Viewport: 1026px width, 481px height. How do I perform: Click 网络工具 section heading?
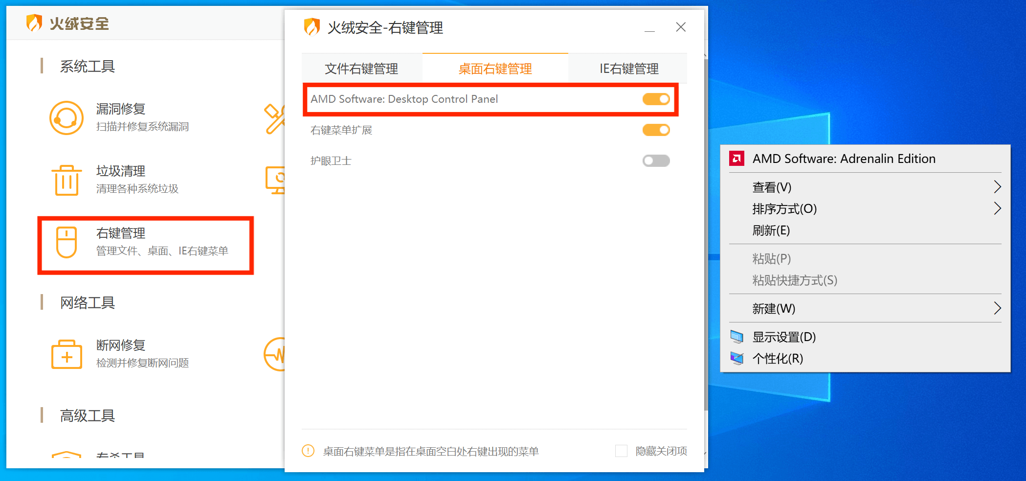[x=88, y=302]
